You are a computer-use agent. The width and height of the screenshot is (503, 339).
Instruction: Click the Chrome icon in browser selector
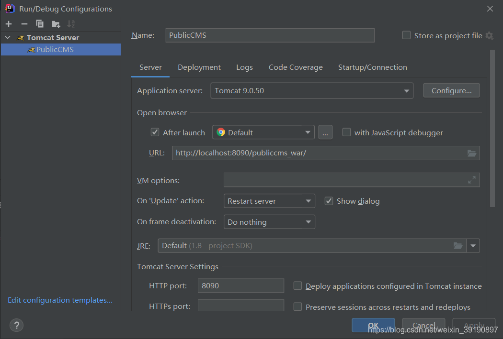pyautogui.click(x=221, y=132)
